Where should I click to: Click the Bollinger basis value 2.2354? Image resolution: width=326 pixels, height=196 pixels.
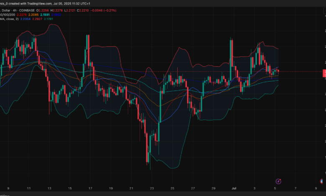(x=25, y=19)
